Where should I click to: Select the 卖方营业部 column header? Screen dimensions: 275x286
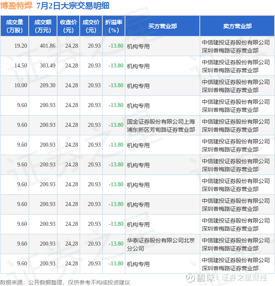pos(237,26)
